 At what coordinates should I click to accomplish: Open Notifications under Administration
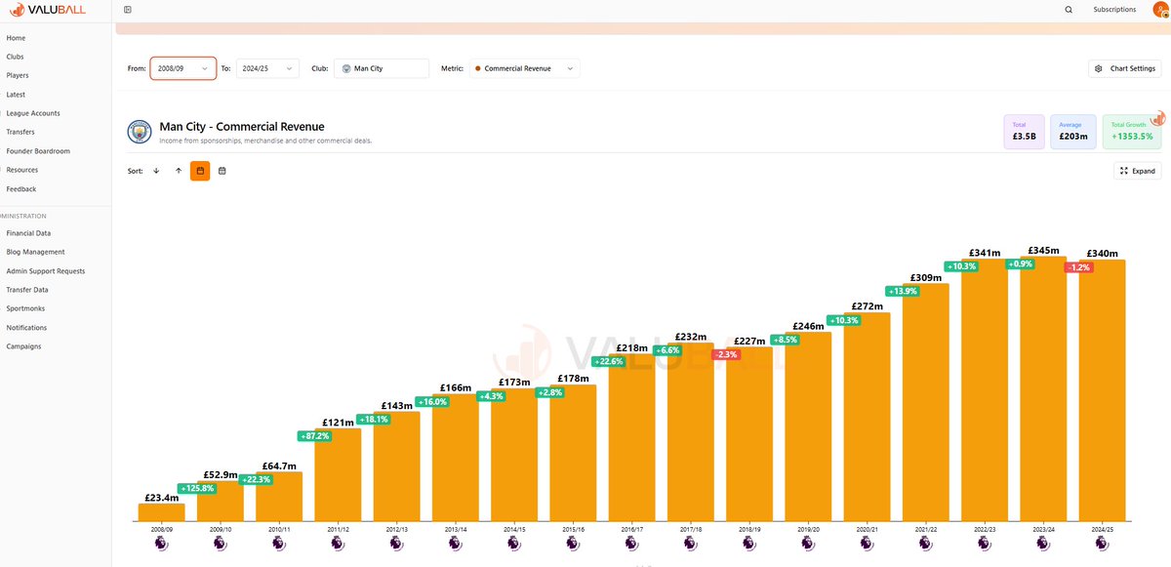point(26,328)
